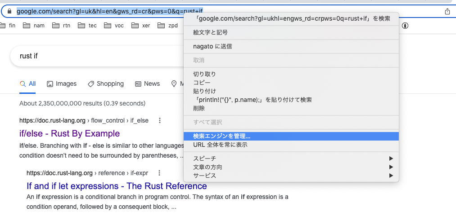Switch to the Images tab

[62, 84]
